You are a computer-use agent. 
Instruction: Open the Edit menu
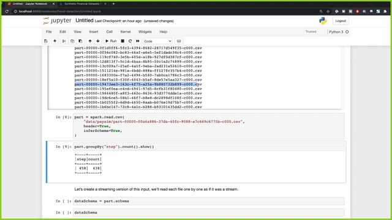pos(62,32)
